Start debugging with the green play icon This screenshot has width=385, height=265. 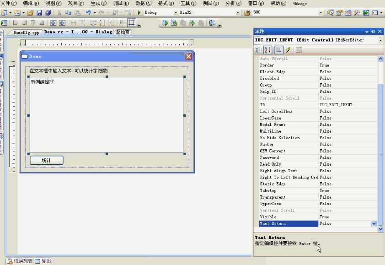[139, 12]
